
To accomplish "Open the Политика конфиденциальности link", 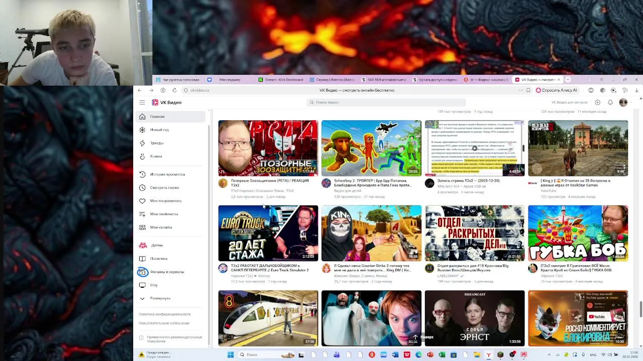I will [x=164, y=314].
